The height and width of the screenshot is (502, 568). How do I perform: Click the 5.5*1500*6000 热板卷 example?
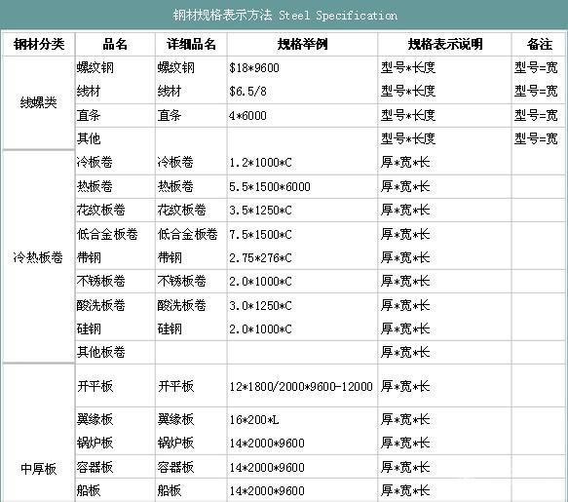[x=270, y=186]
